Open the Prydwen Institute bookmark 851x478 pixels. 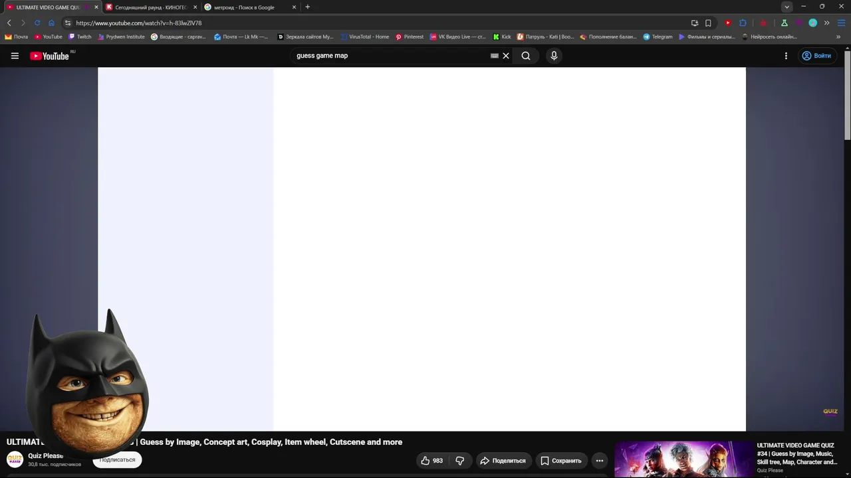(x=121, y=37)
